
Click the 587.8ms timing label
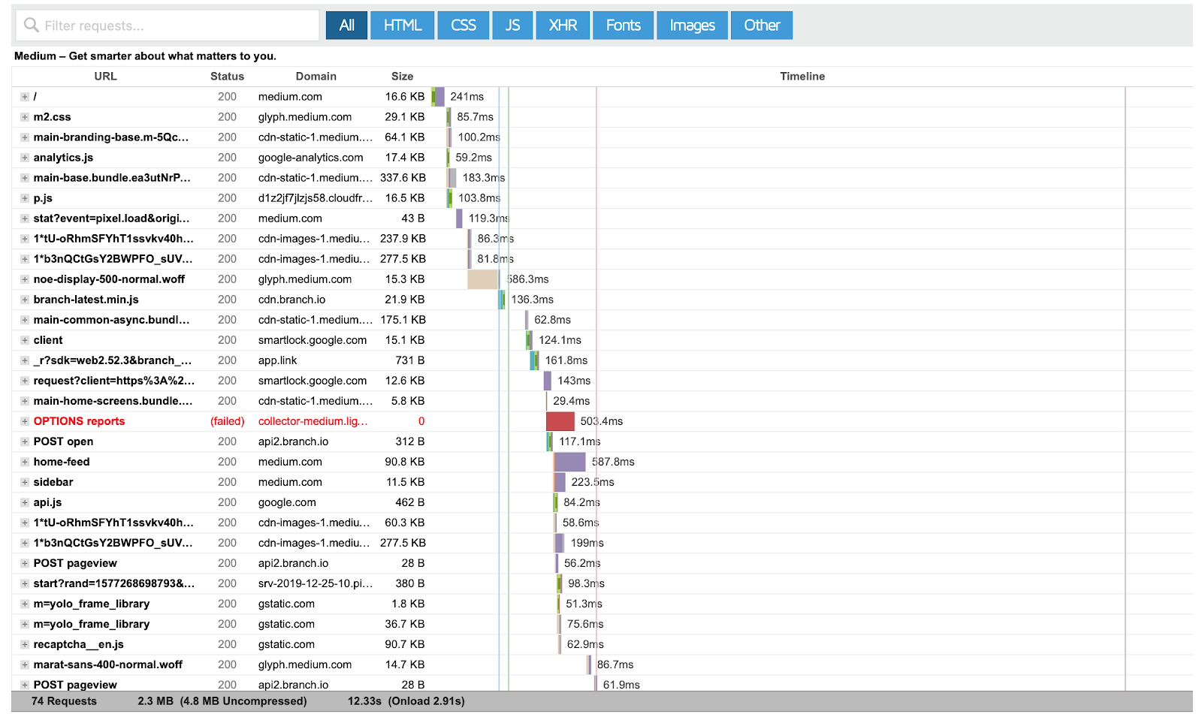click(613, 462)
